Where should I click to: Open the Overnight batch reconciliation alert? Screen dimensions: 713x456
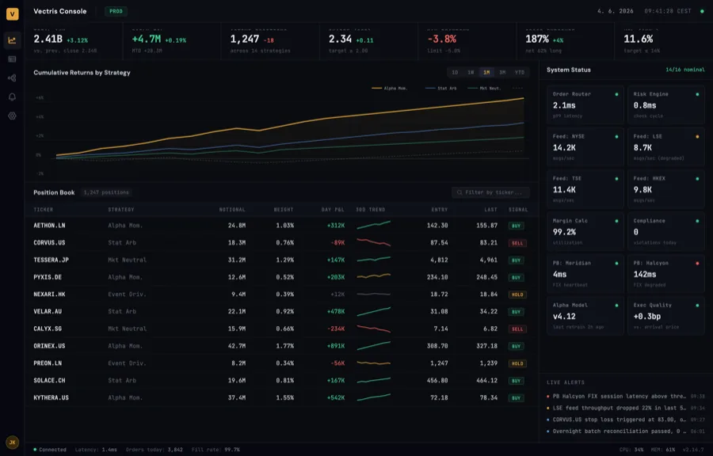point(626,431)
